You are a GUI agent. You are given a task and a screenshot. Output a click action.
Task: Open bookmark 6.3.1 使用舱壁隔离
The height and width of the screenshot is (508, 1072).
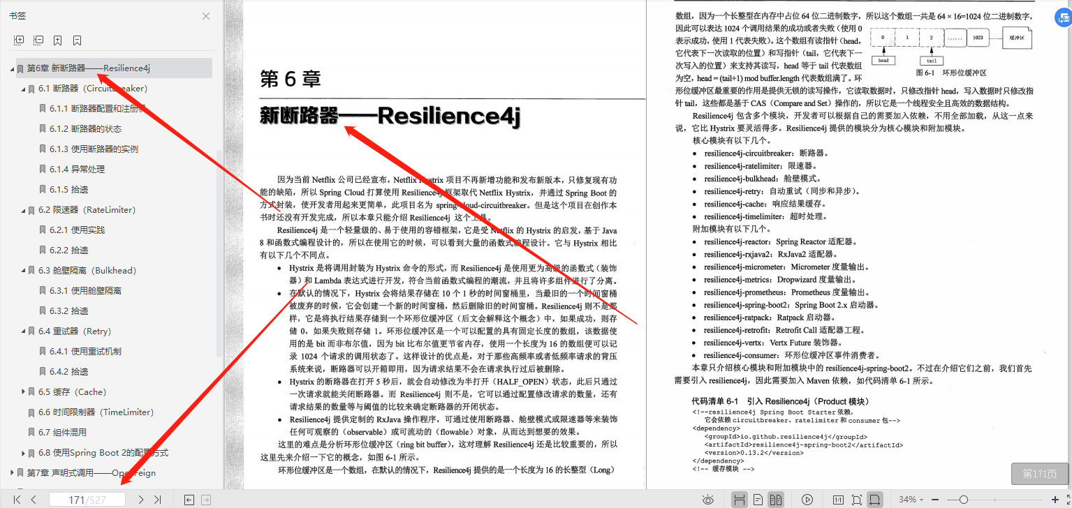click(85, 291)
